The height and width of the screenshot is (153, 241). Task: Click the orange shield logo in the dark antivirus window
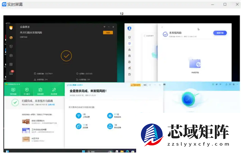tap(11, 28)
